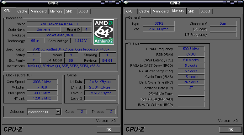Open Mainboard tab in left window
The height and width of the screenshot is (135, 244).
pos(39,11)
